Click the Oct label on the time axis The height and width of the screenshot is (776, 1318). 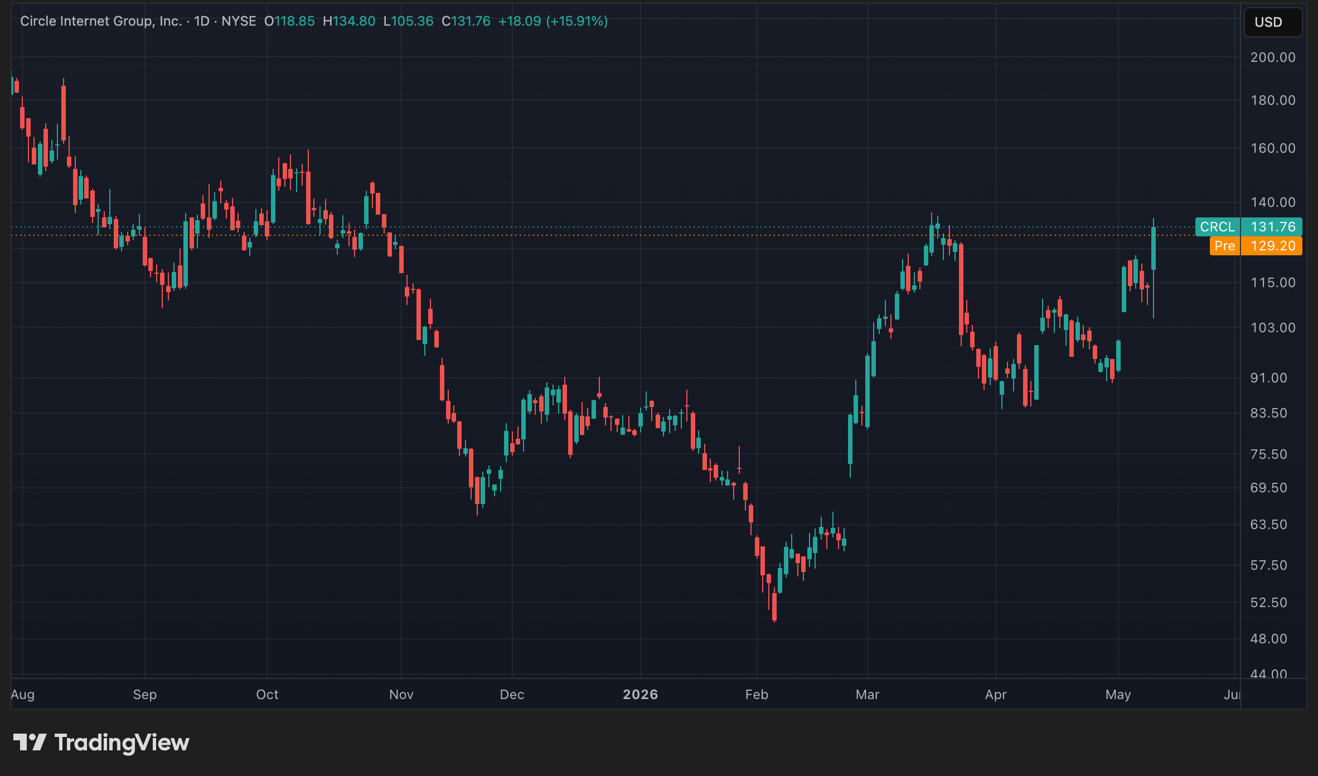[267, 695]
